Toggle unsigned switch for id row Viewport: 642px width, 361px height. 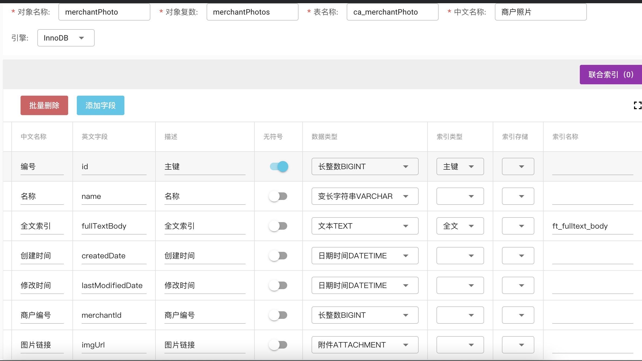click(279, 166)
